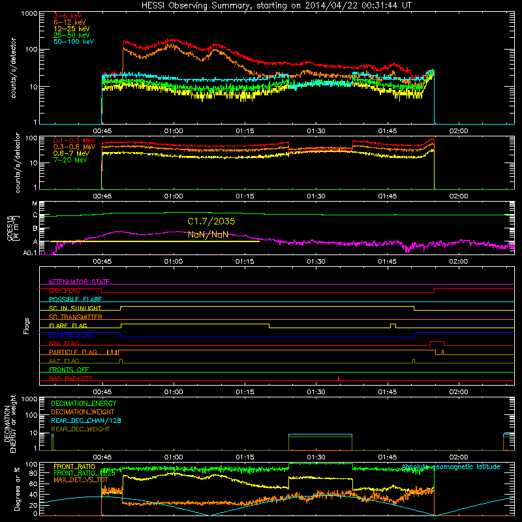Screen dimensions: 522x522
Task: Select the Absolute geomagnetic latitude label
Action: click(x=451, y=467)
